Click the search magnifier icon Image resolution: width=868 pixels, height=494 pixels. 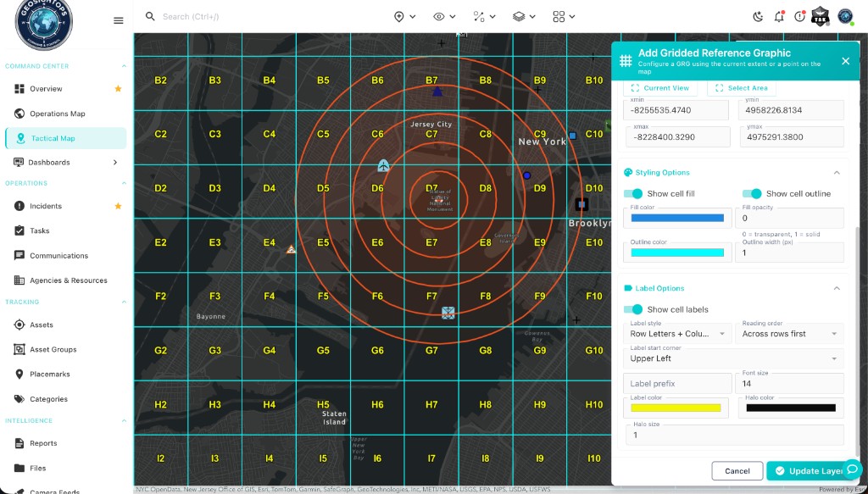(150, 17)
